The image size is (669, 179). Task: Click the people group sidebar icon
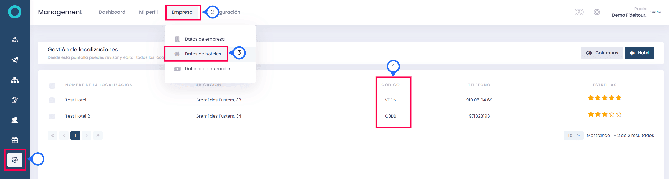(15, 40)
